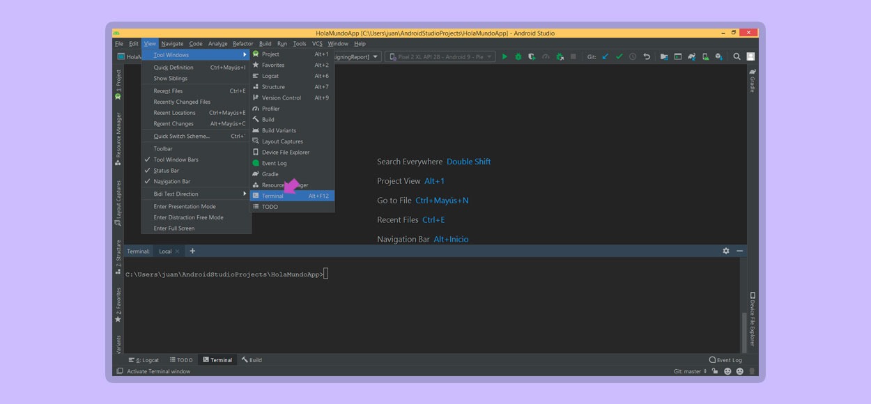Switch to the TODO bottom tab

pyautogui.click(x=181, y=360)
